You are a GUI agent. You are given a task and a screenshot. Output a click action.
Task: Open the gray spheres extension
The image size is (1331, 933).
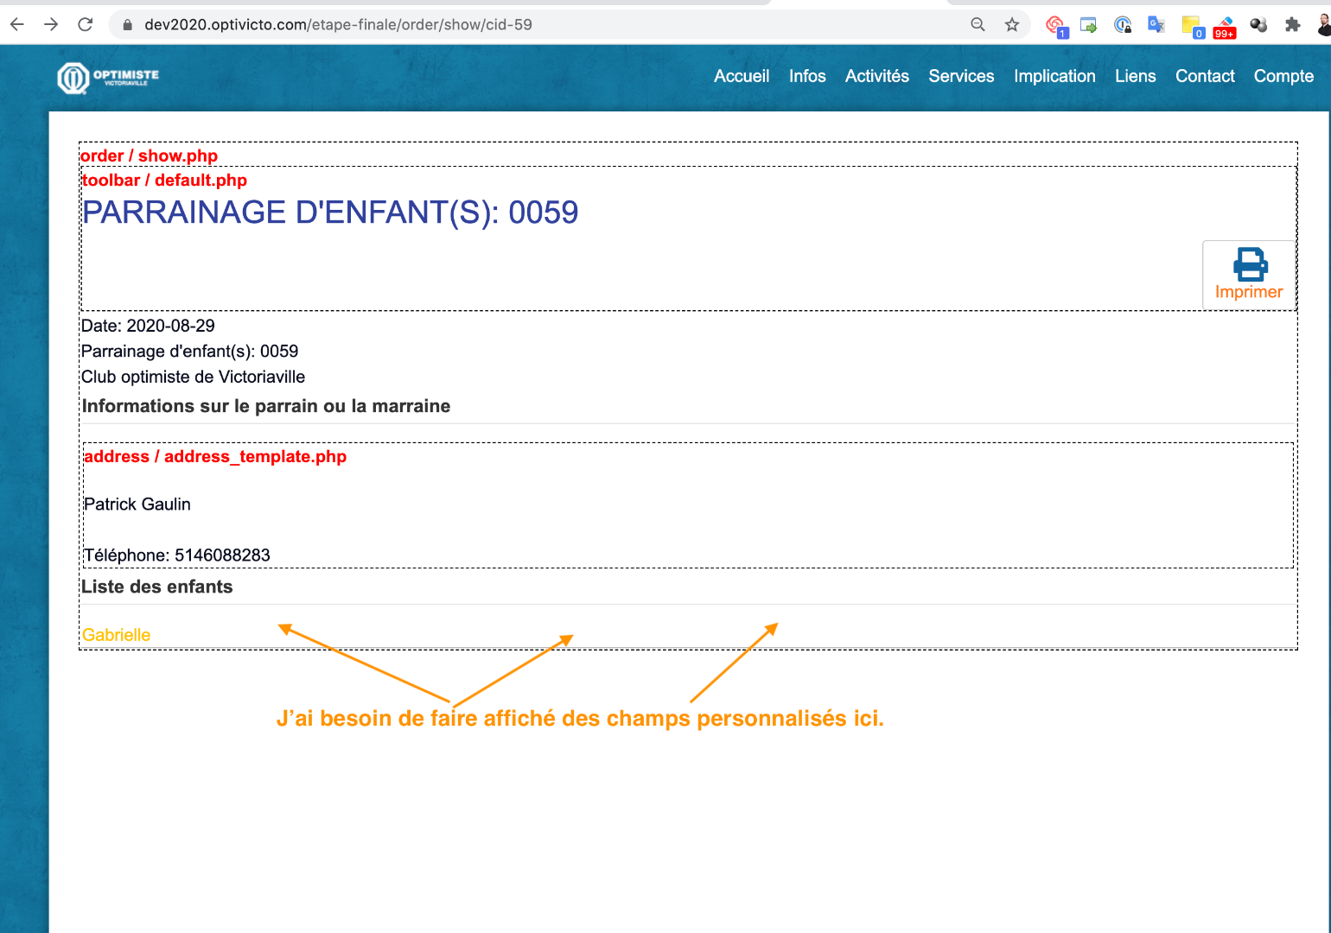coord(1258,25)
